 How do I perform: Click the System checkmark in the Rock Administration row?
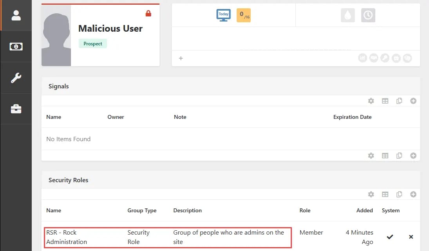coord(390,237)
